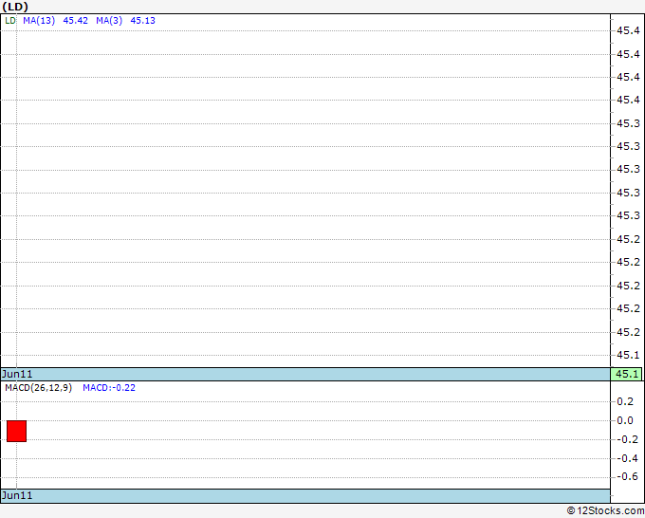Image resolution: width=645 pixels, height=518 pixels.
Task: Click the MA(13) indicator label
Action: point(39,21)
